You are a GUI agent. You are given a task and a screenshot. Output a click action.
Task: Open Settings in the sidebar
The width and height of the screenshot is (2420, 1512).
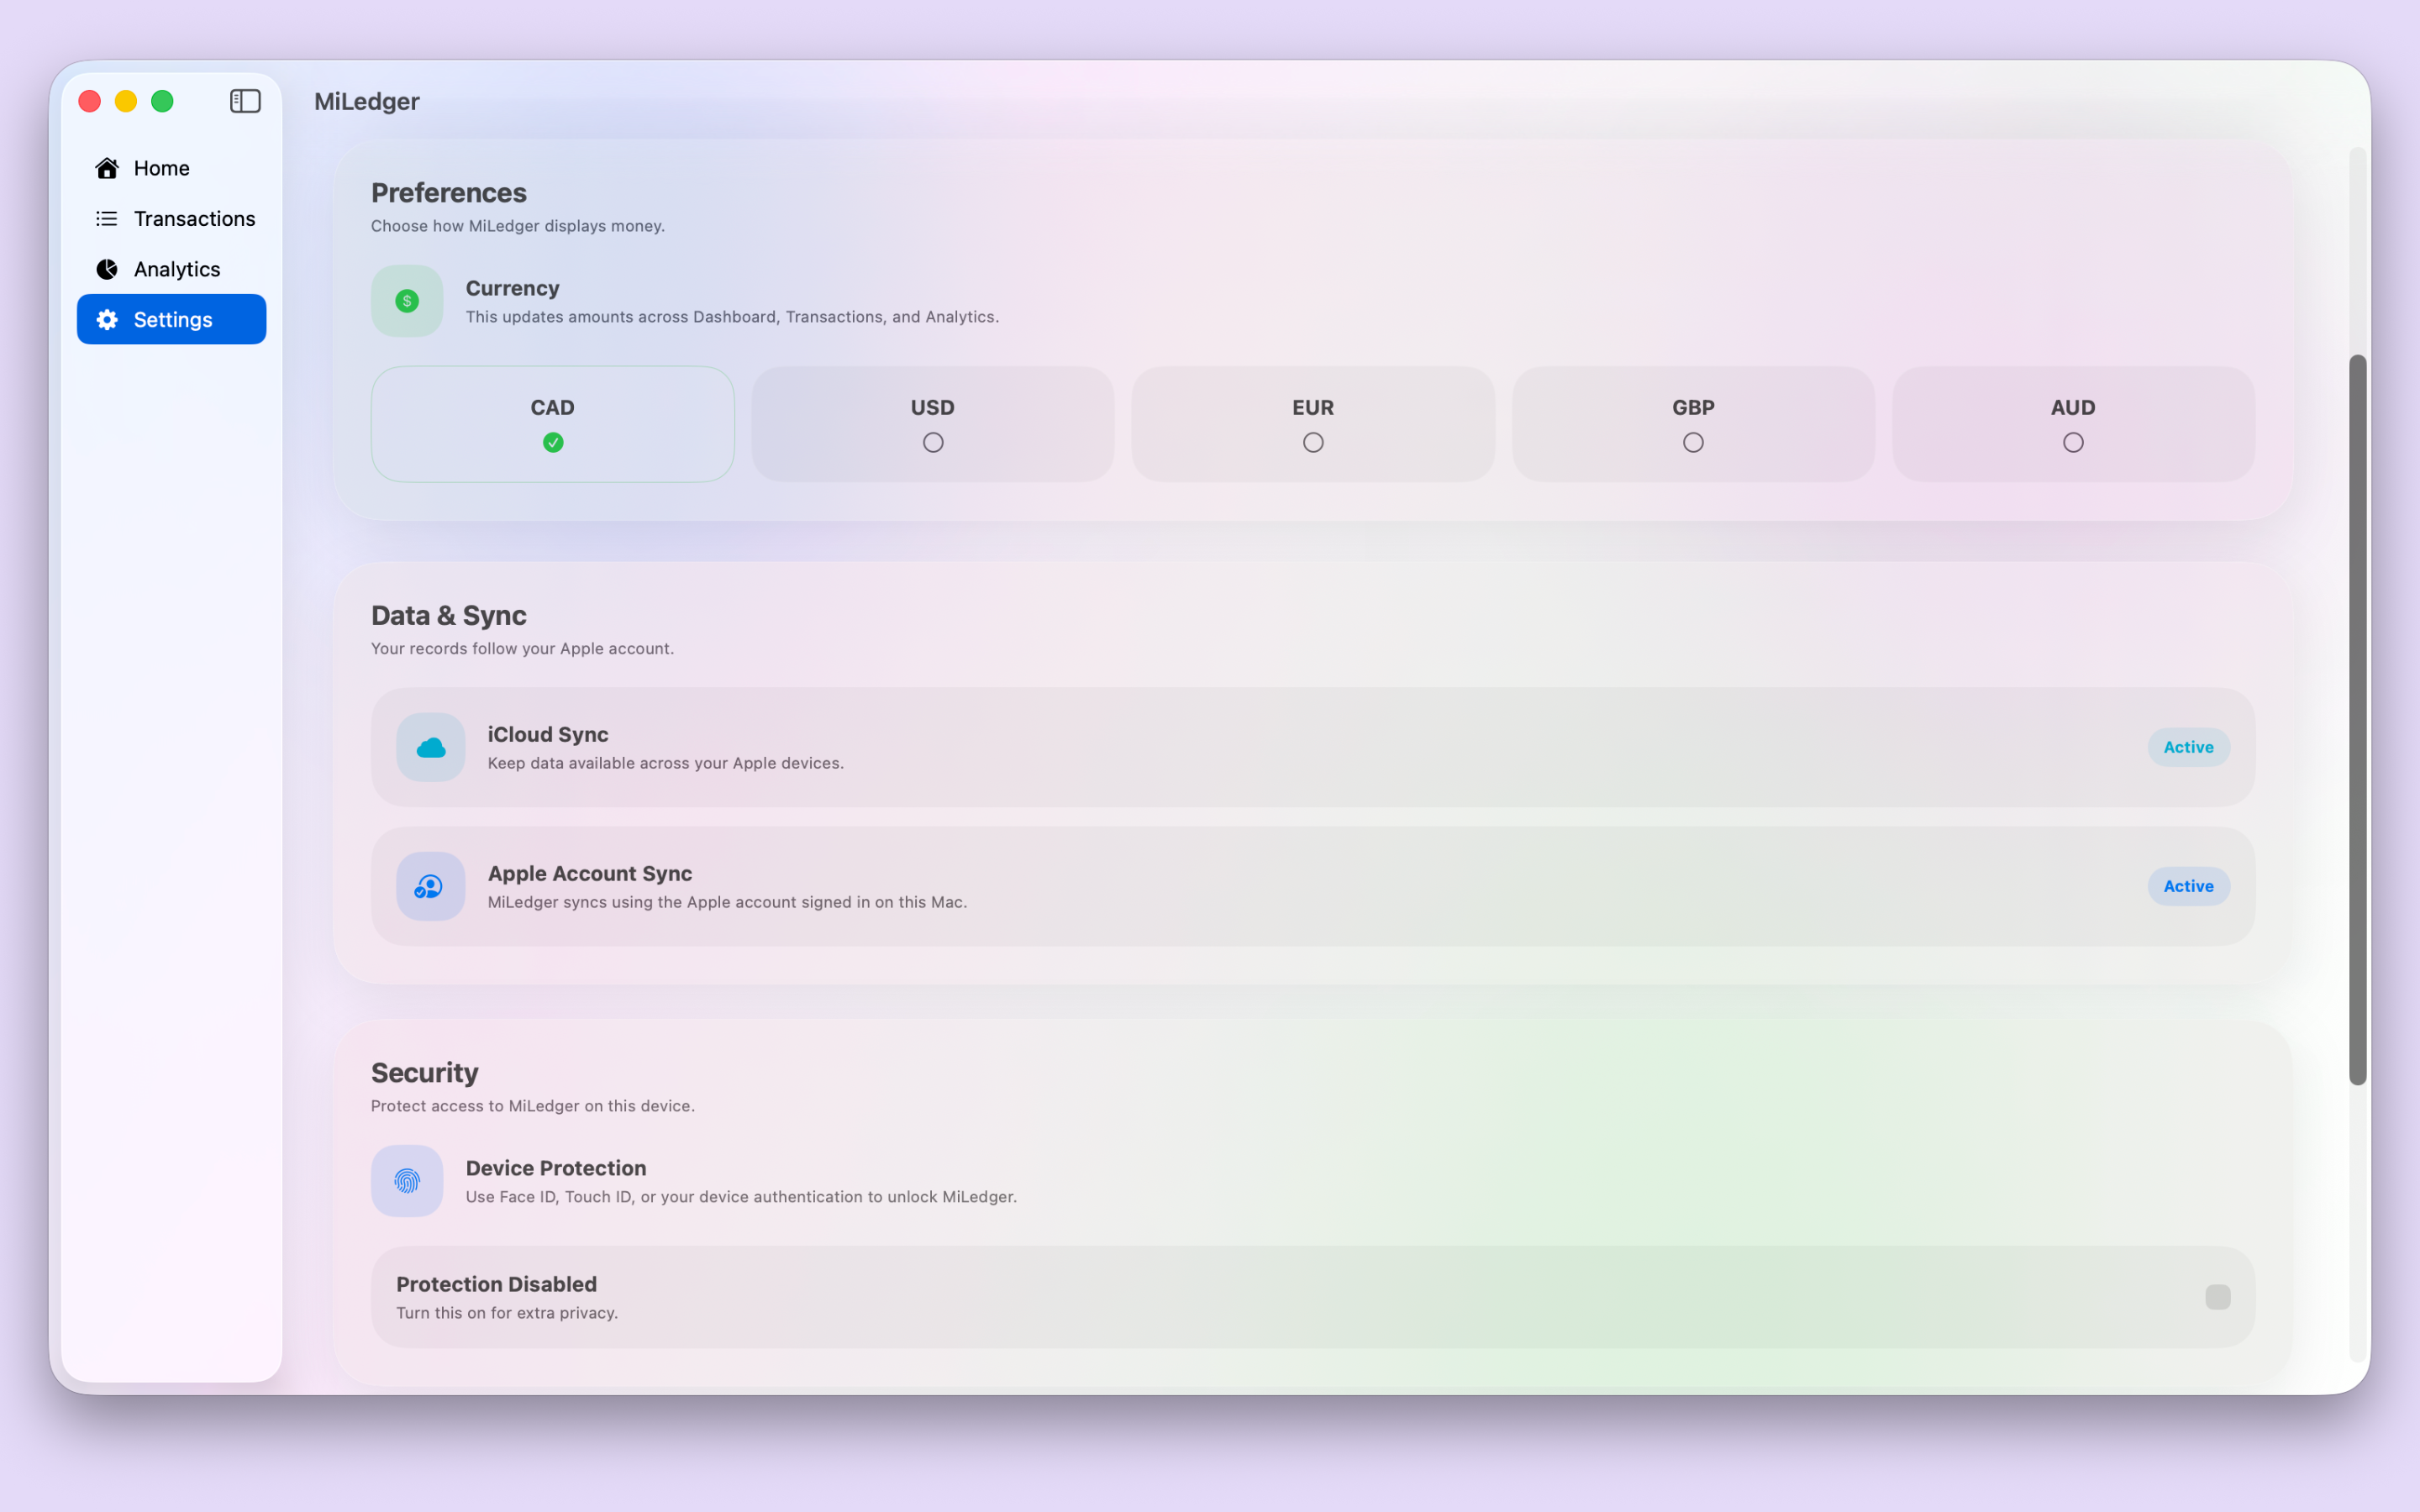tap(172, 319)
